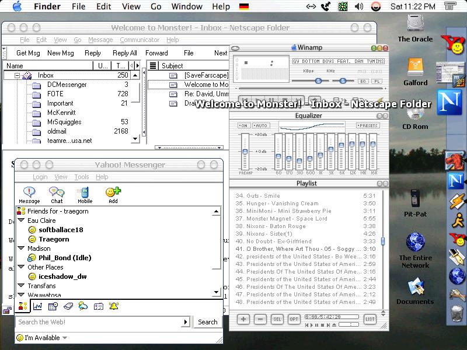The width and height of the screenshot is (467, 350).
Task: Open the Finder Go menu
Action: point(156,6)
